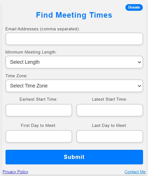The height and width of the screenshot is (176, 148).
Task: Click into the Earliest Start Time field
Action: point(39,110)
